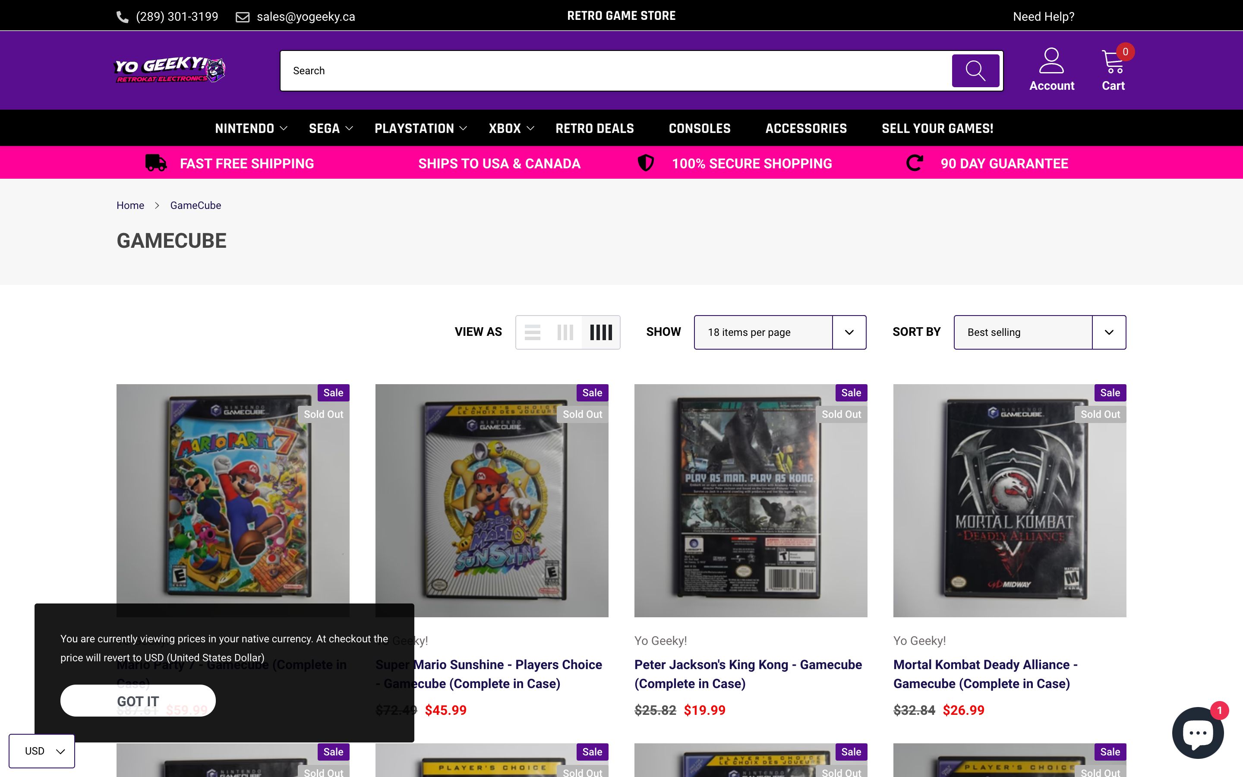Open the chat widget bubble

coord(1197,732)
